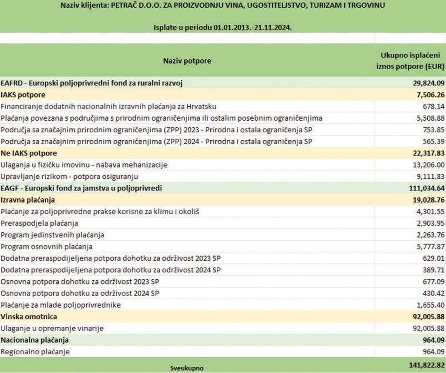Select the amount 2,263.76
Viewport: 446px width, 373px height.
pos(431,235)
